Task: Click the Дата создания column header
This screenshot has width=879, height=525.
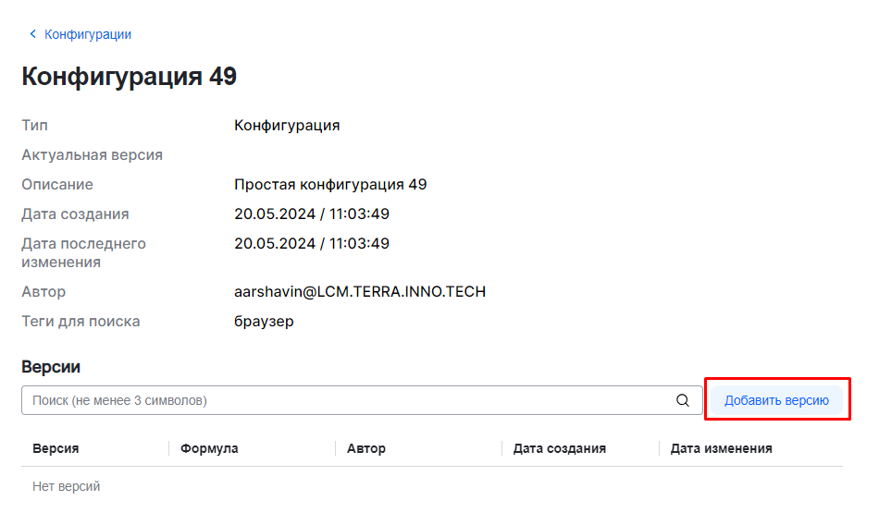Action: pos(559,448)
